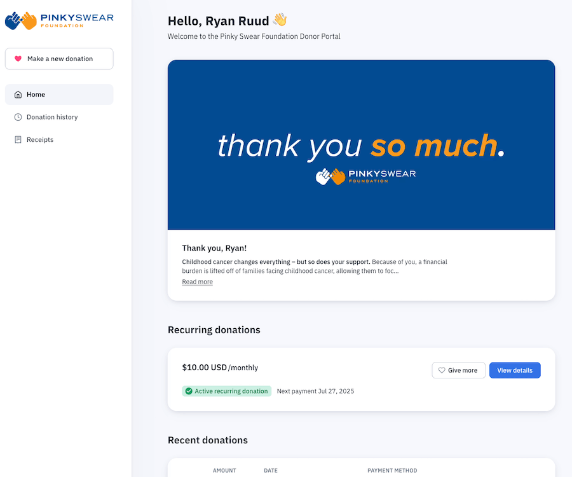572x477 pixels.
Task: Open the Home menu item
Action: coord(59,95)
